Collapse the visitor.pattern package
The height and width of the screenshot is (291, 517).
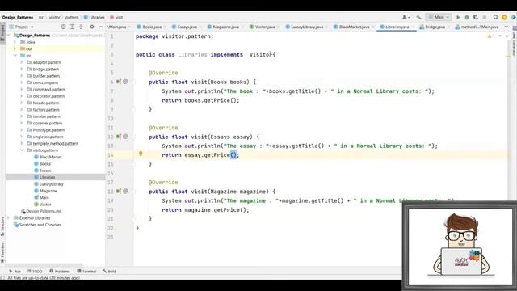coord(22,150)
